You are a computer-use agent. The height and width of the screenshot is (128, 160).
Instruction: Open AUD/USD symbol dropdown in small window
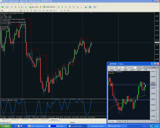click(116, 68)
